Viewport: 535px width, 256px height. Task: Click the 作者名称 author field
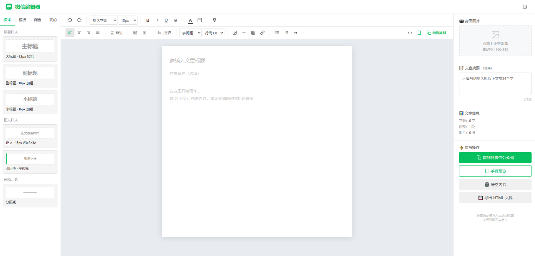[x=257, y=73]
